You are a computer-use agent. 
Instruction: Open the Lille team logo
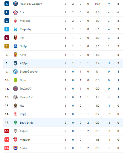15,12
